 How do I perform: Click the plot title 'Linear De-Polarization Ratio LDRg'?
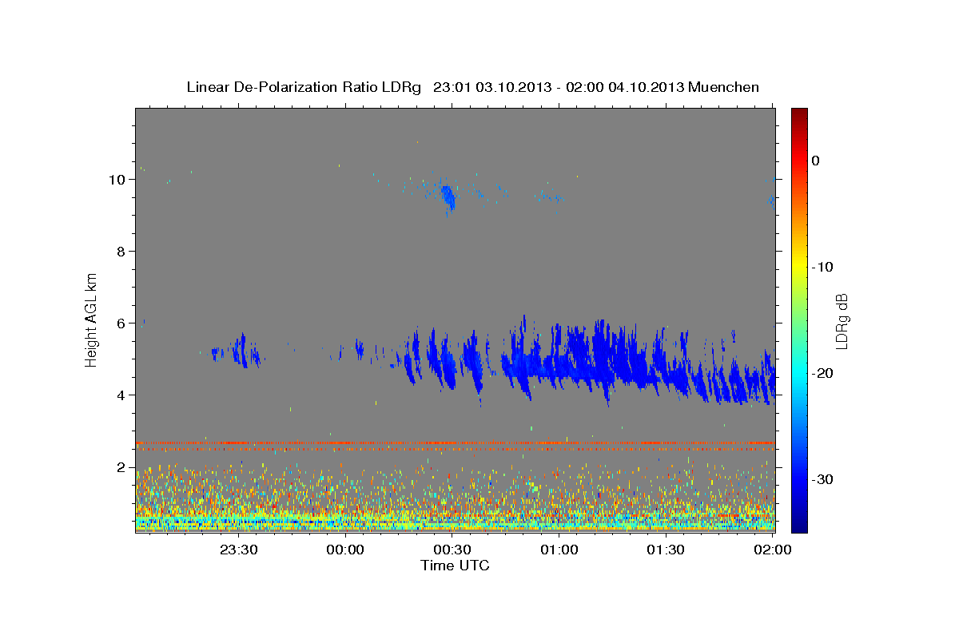tap(303, 87)
